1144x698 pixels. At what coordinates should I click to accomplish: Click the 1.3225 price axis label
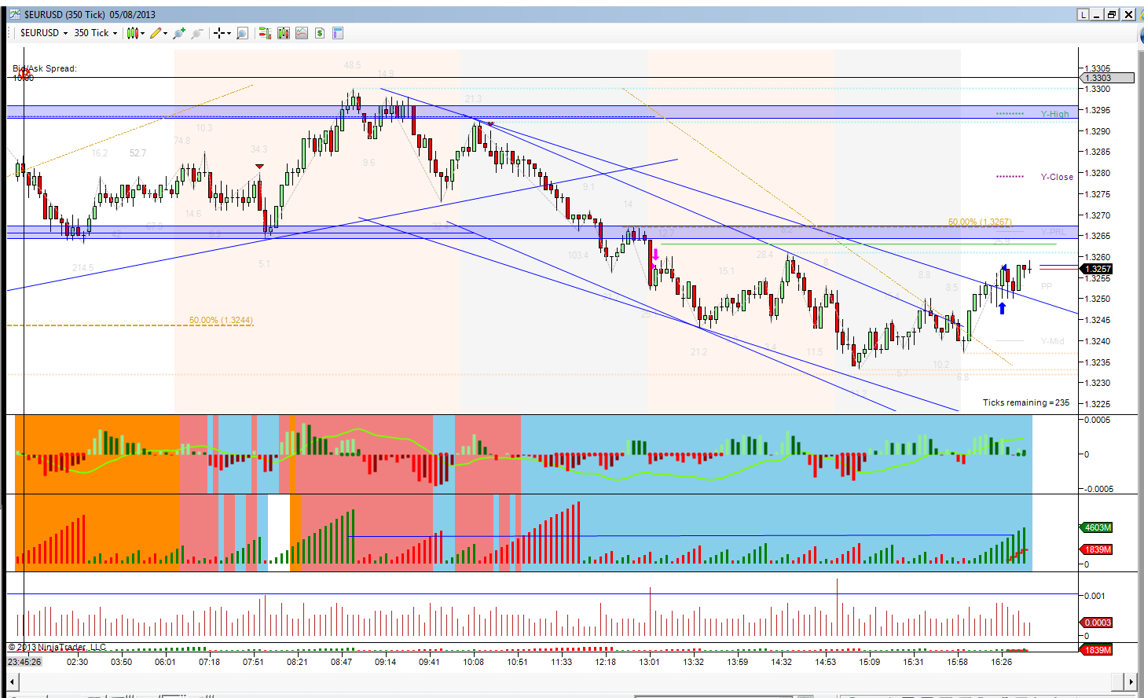point(1097,404)
